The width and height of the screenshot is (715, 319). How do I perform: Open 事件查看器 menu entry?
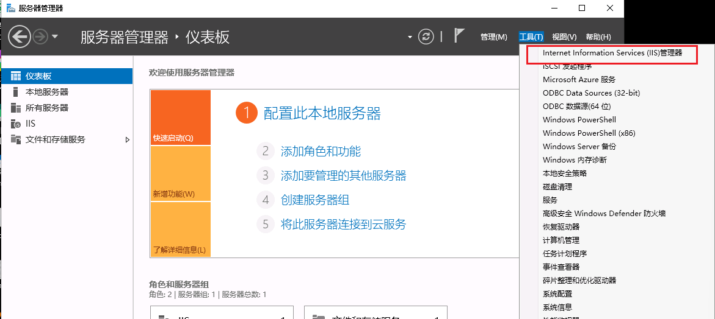[561, 267]
